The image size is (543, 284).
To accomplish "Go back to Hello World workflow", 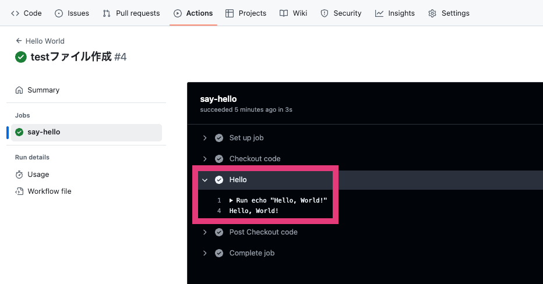I will (45, 41).
